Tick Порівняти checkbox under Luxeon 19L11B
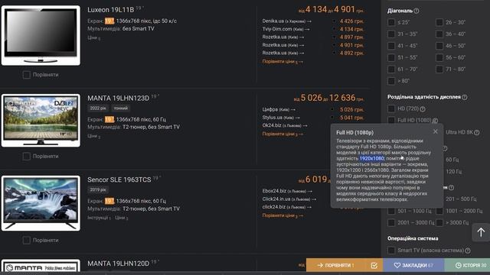The height and width of the screenshot is (275, 490). [27, 75]
